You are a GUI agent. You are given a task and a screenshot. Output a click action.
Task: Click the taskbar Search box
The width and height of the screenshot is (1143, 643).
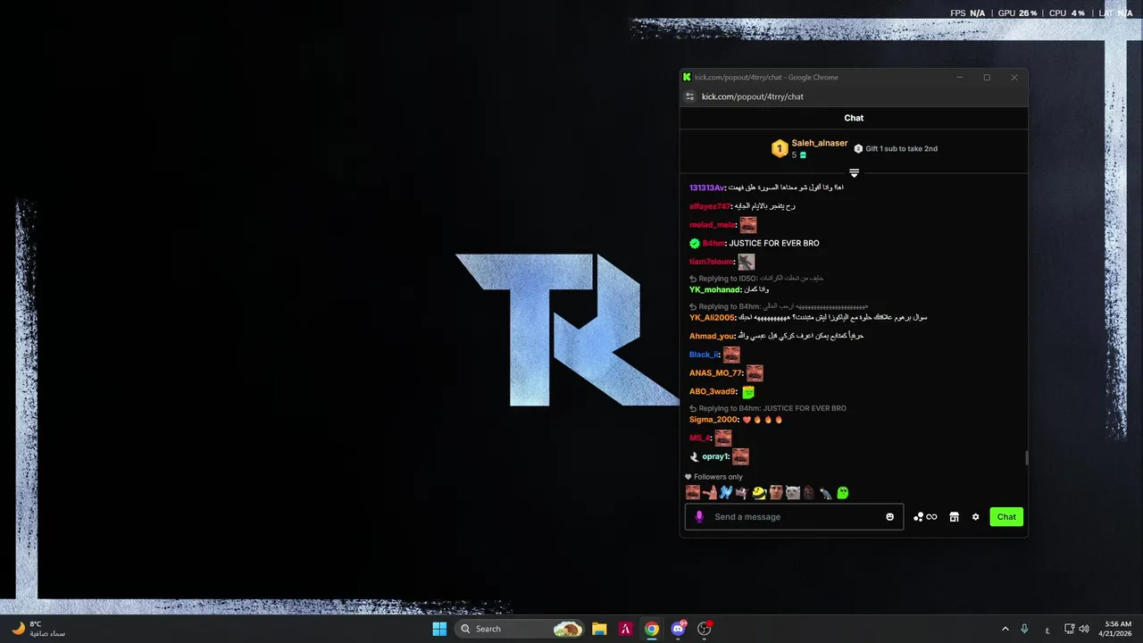pyautogui.click(x=521, y=629)
